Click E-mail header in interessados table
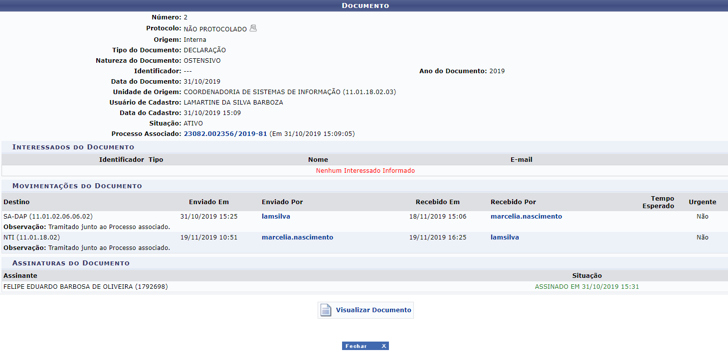Image resolution: width=728 pixels, height=359 pixels. (x=522, y=160)
